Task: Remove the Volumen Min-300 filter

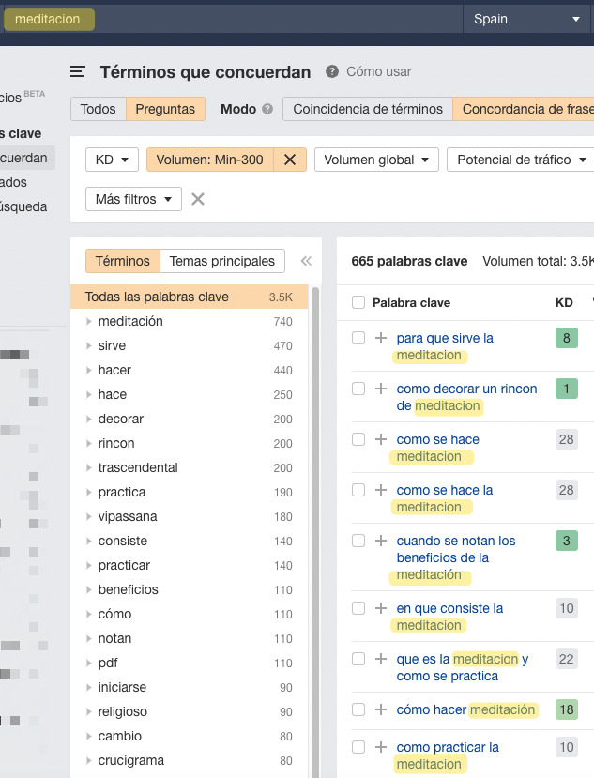Action: click(289, 160)
